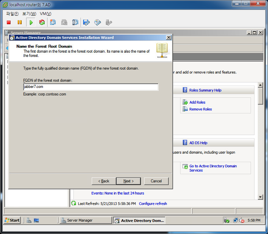Click the Back button in the wizard
Screen dimensions: 268x234
pos(104,181)
